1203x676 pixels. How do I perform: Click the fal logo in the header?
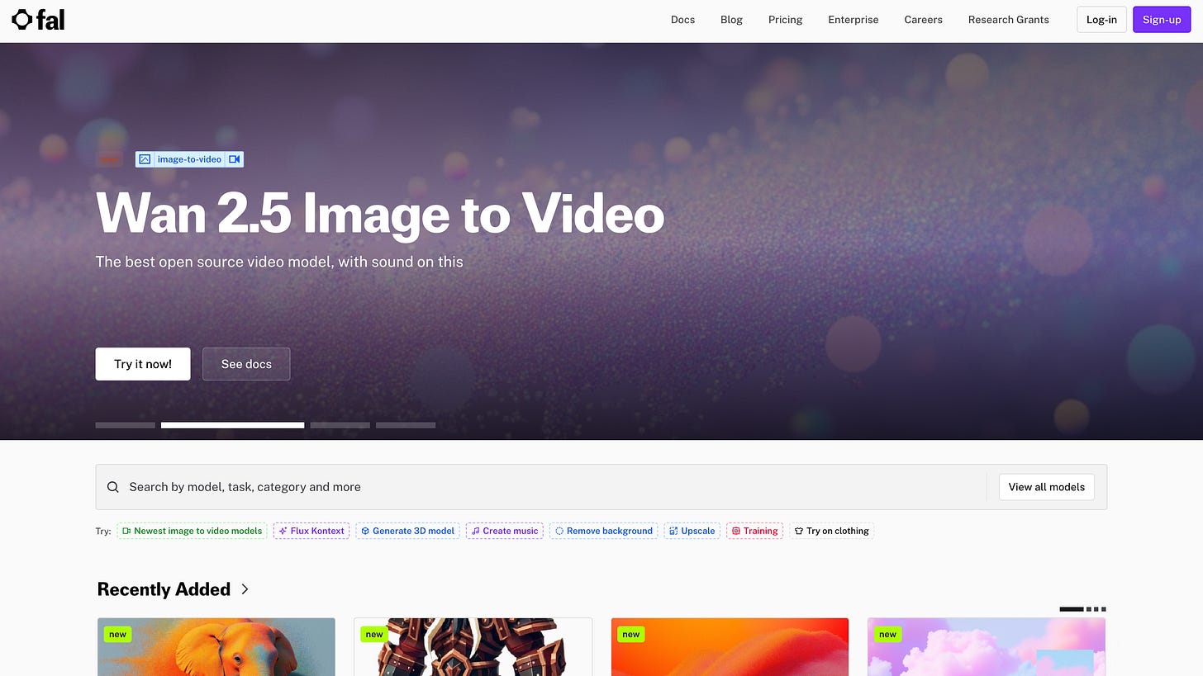click(x=39, y=20)
